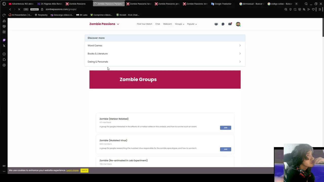Screen dimensions: 324x182
Task: Stop loading the page
Action: 19,9
